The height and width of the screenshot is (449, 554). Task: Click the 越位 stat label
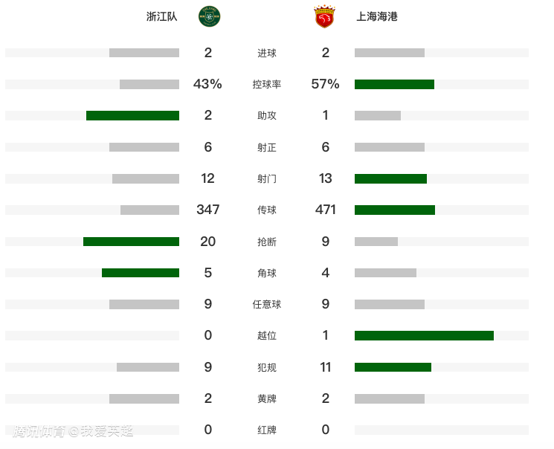[266, 336]
